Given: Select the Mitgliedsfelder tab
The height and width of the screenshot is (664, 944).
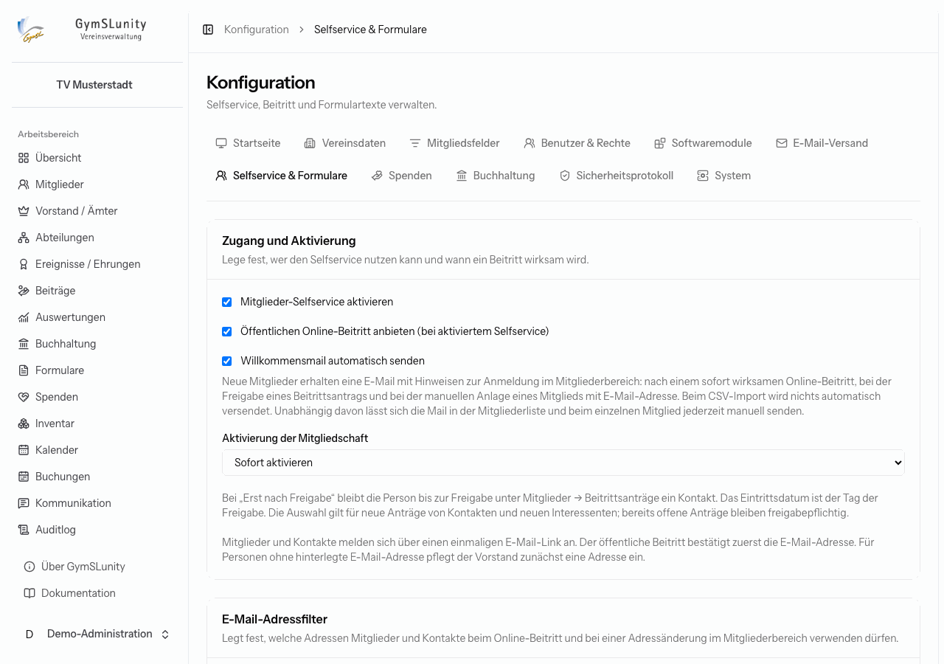Looking at the screenshot, I should [454, 143].
